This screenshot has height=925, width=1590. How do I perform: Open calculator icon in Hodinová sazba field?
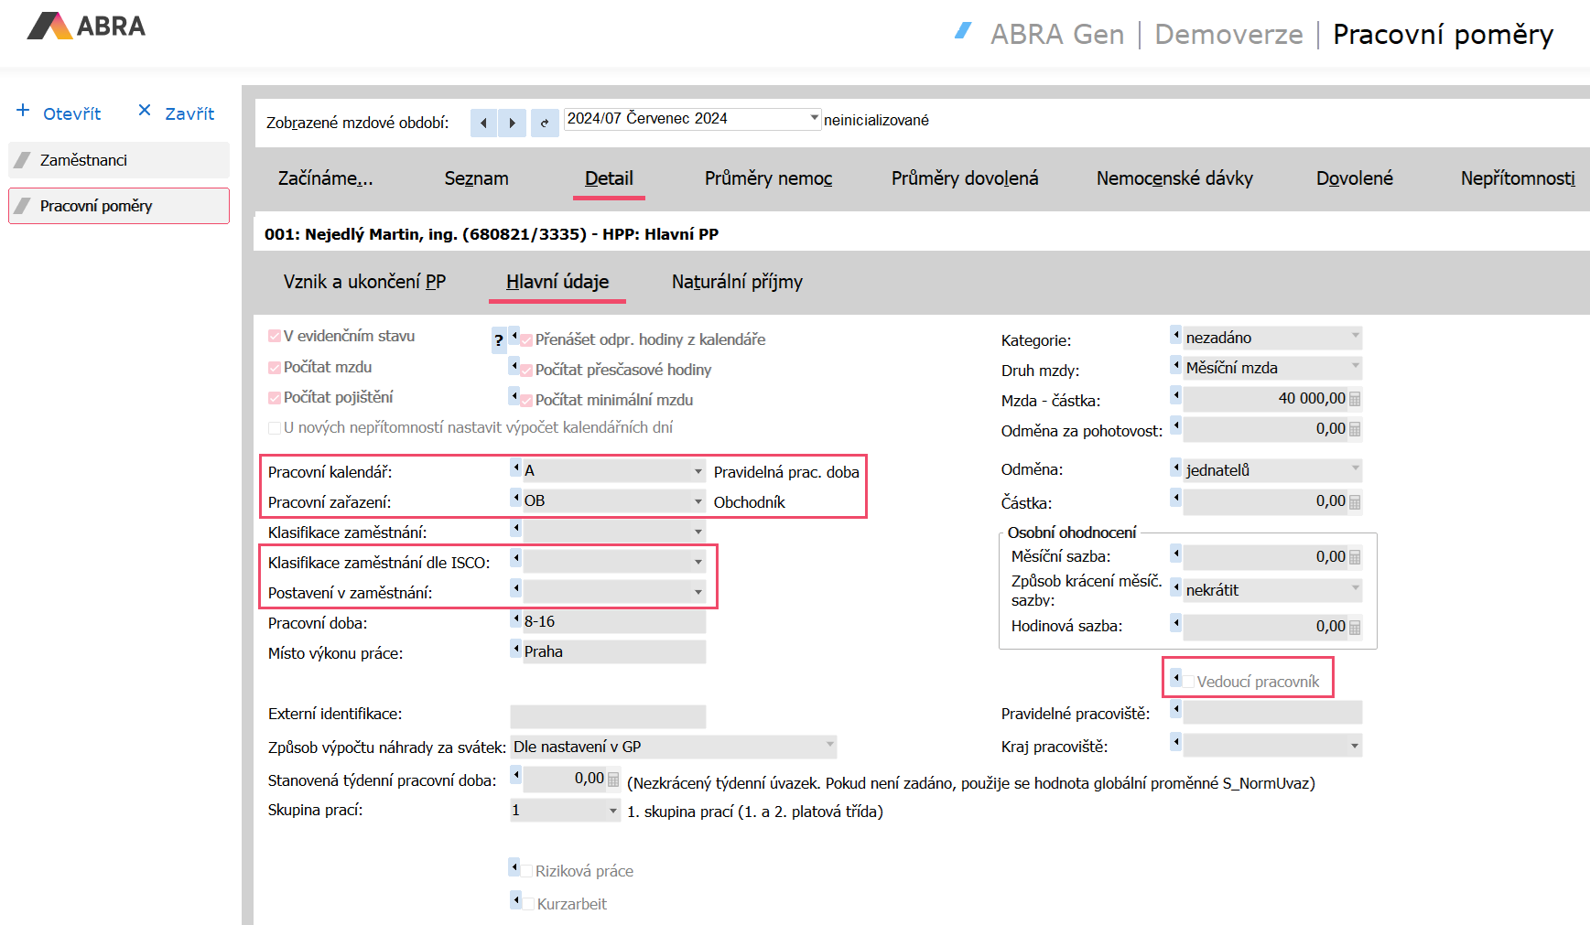(1355, 628)
